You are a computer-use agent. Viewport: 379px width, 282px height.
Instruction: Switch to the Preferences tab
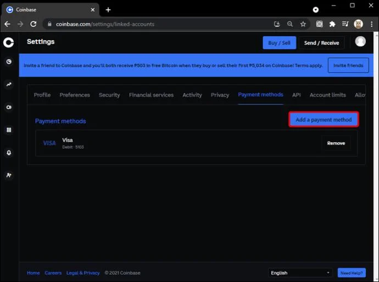(x=75, y=95)
